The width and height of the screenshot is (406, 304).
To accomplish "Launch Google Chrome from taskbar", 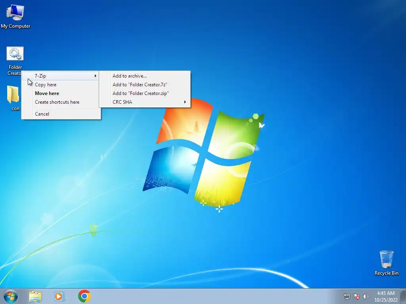I will (84, 296).
